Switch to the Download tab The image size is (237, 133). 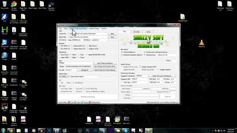point(136,32)
